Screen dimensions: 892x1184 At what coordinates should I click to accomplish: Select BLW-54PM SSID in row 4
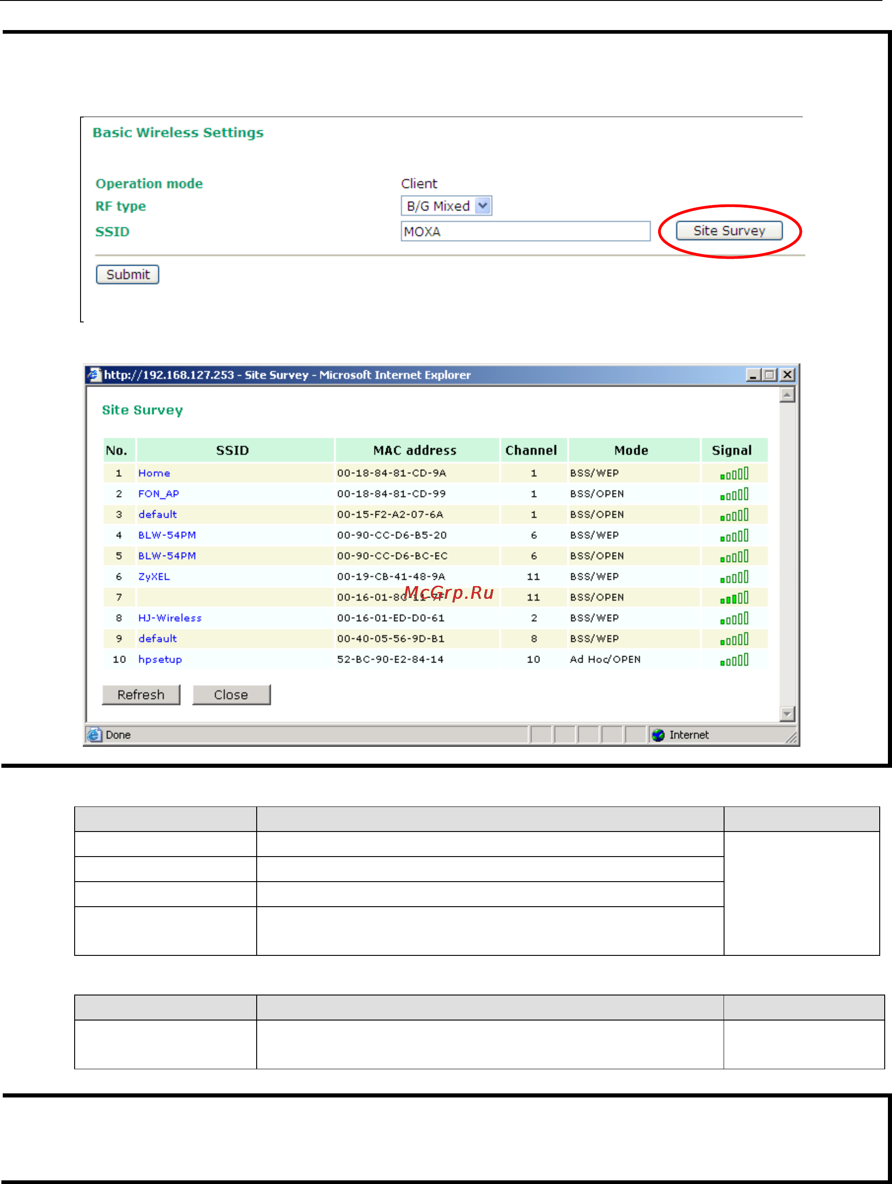tap(167, 535)
